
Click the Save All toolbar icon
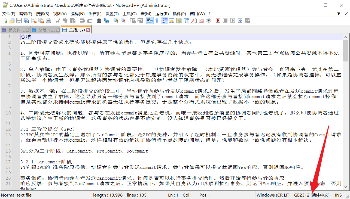coord(26,21)
